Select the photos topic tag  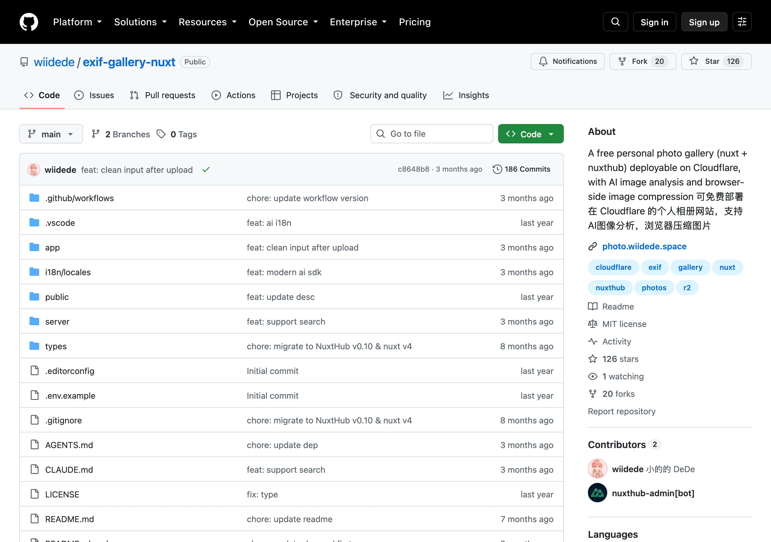[654, 288]
